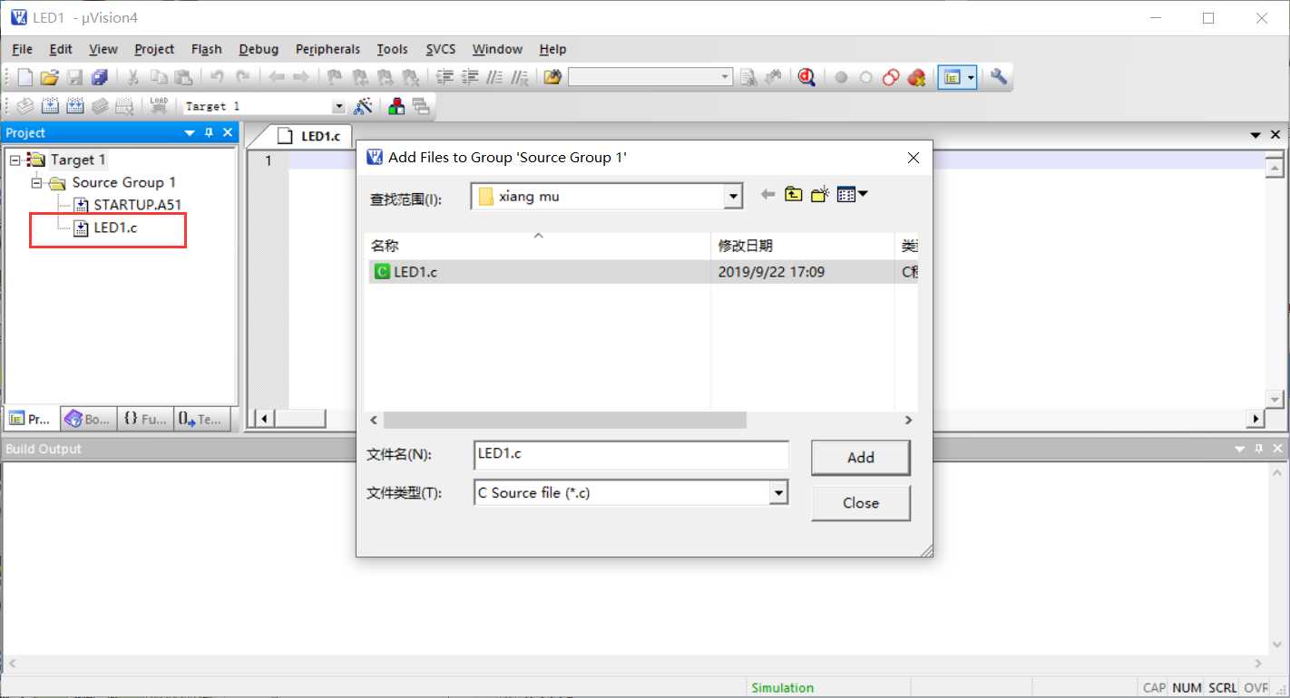The image size is (1290, 698).
Task: Open the Debug menu
Action: coord(259,49)
